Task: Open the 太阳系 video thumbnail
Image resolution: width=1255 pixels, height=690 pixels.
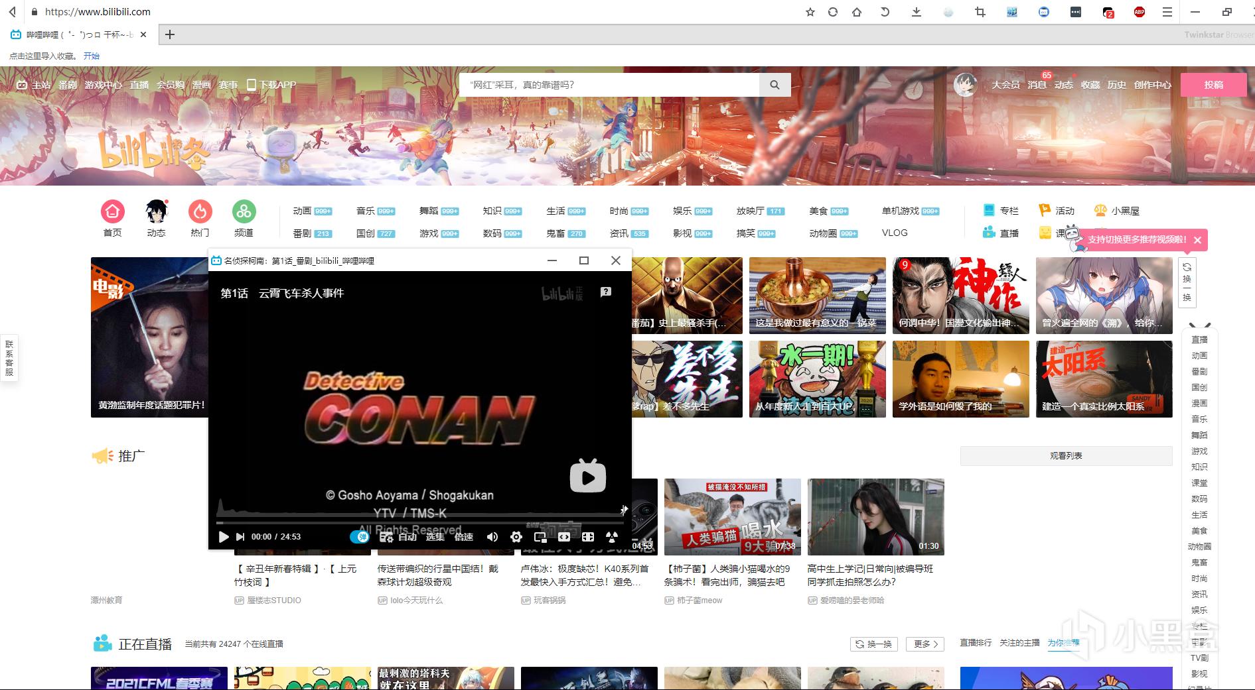Action: [x=1104, y=379]
